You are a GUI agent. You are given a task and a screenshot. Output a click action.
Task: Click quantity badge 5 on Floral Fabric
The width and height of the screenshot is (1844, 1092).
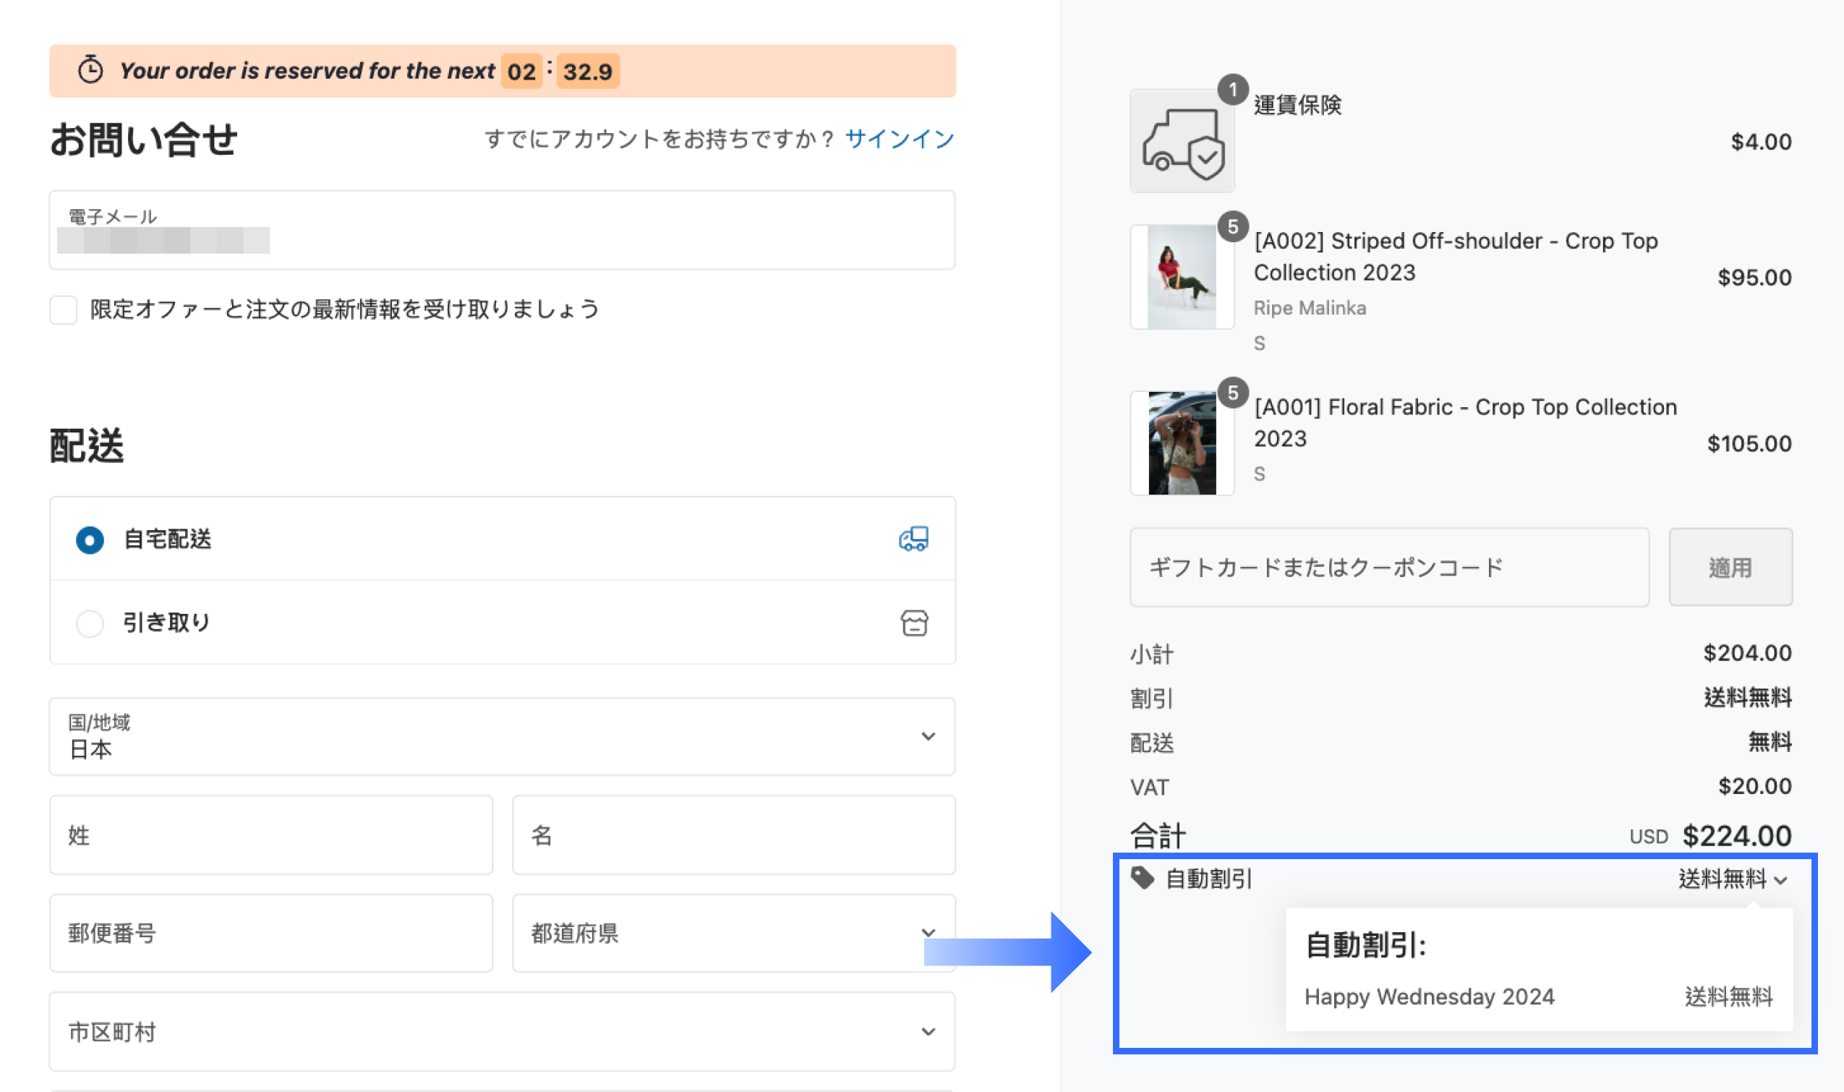pos(1233,392)
